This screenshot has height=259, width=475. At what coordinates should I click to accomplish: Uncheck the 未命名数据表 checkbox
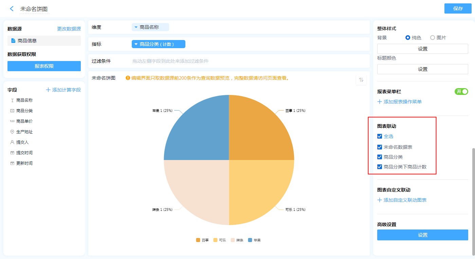pos(380,147)
